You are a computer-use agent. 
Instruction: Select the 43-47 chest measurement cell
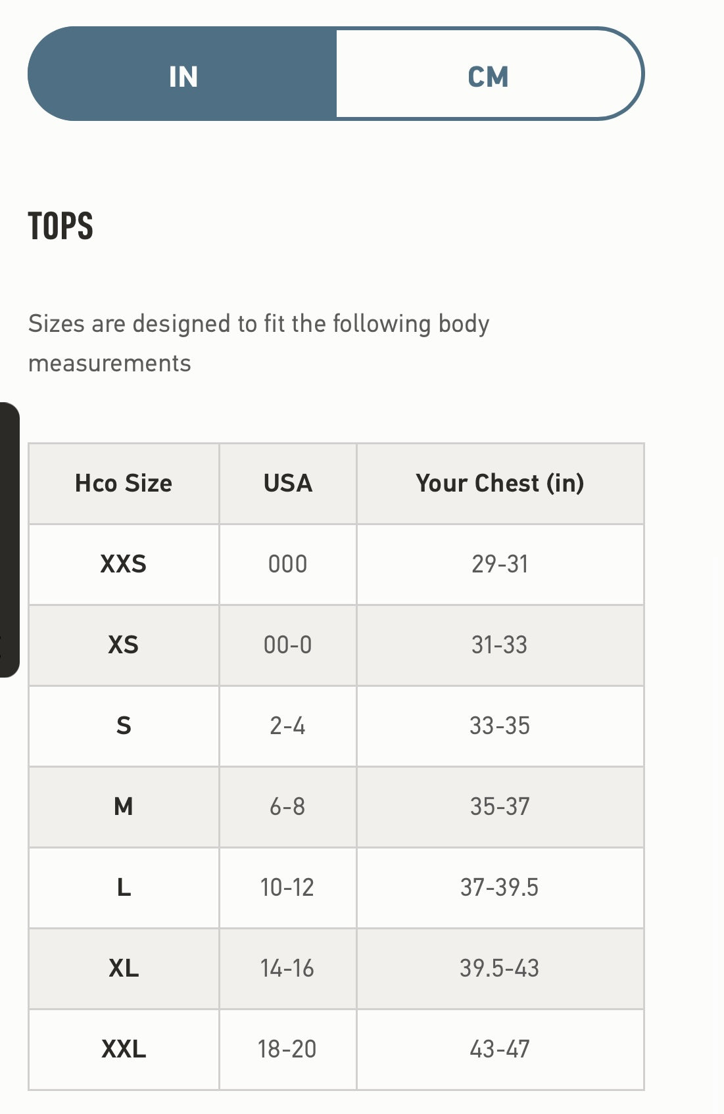(500, 1050)
